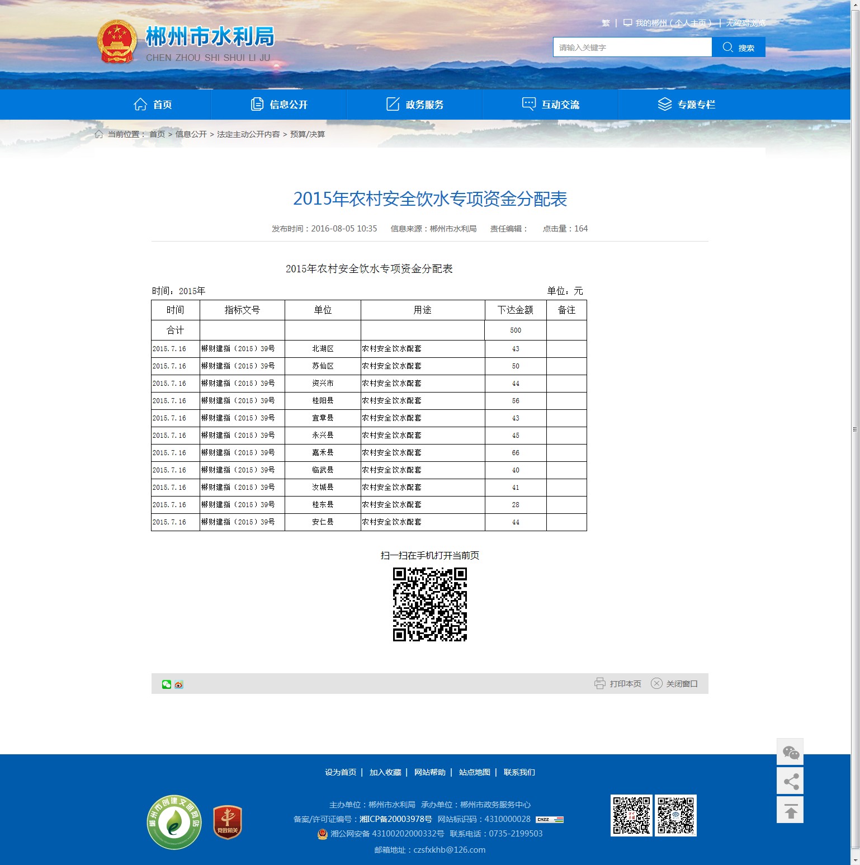The image size is (860, 865).
Task: Click the police badge icon beside 湘公网安备
Action: click(x=323, y=834)
